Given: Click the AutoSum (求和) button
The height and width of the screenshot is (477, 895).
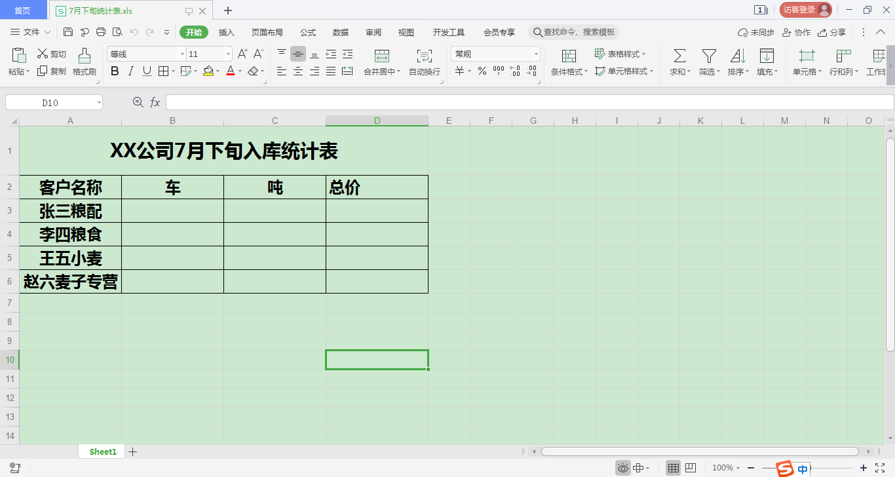Looking at the screenshot, I should (679, 62).
